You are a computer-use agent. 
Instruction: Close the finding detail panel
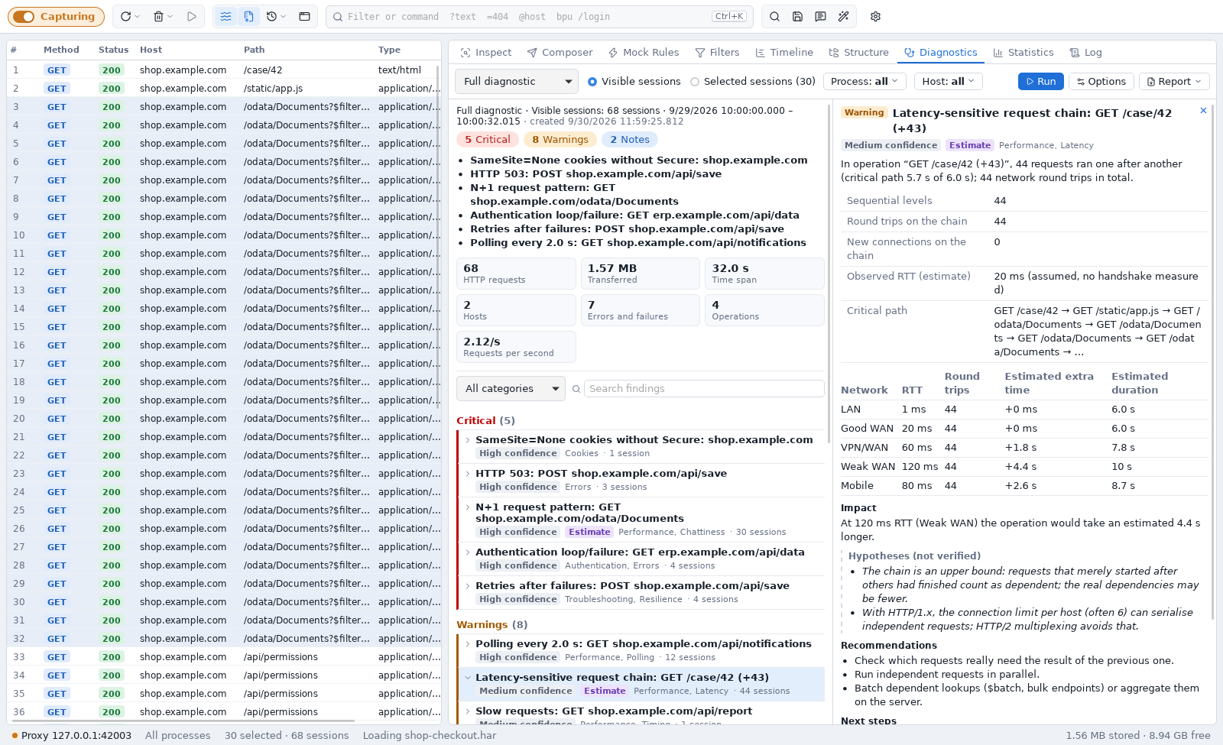click(x=1203, y=111)
